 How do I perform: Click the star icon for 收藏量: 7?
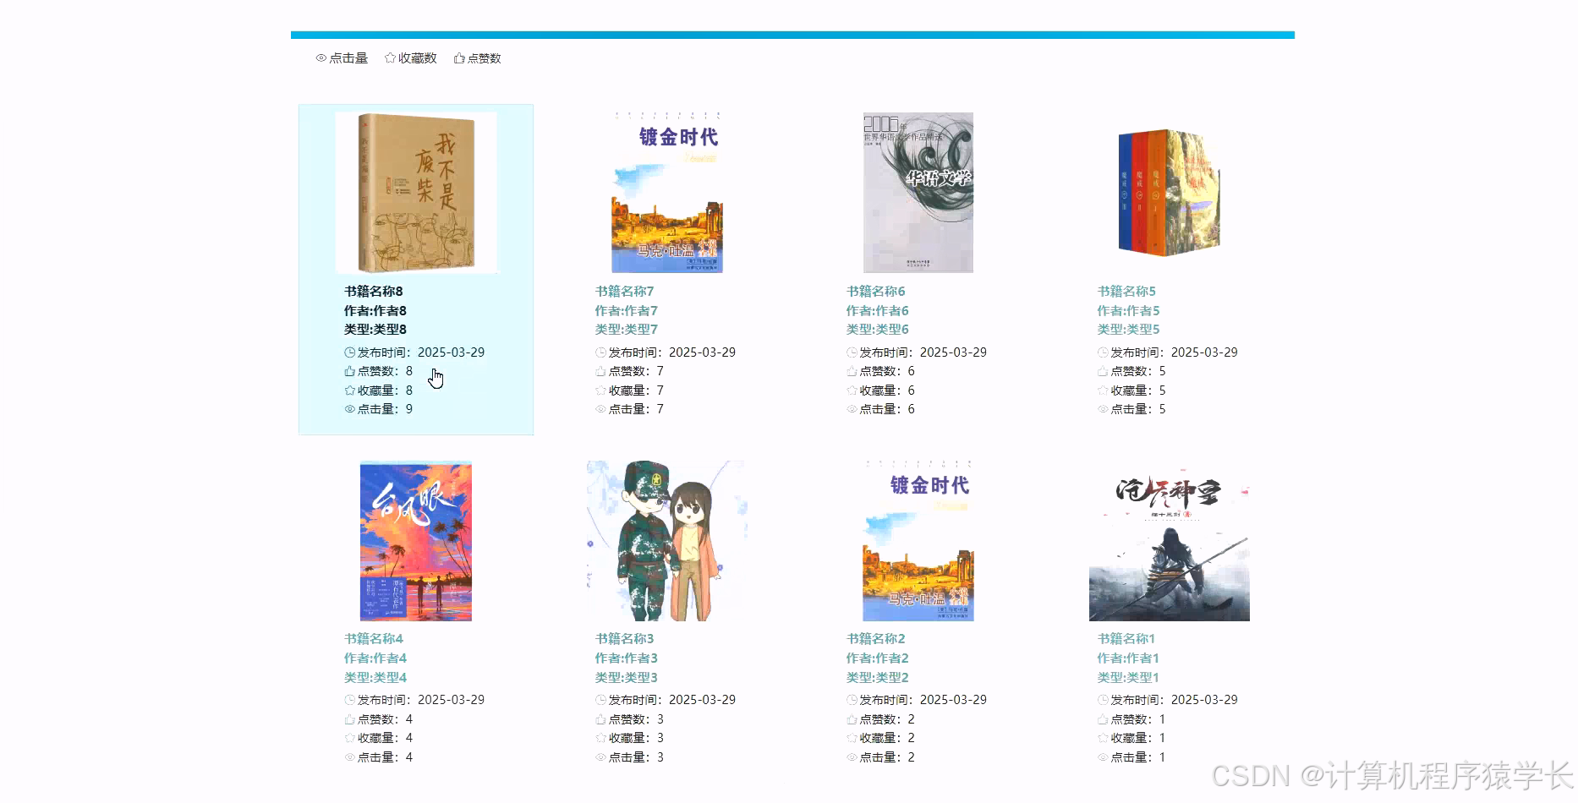pos(600,391)
